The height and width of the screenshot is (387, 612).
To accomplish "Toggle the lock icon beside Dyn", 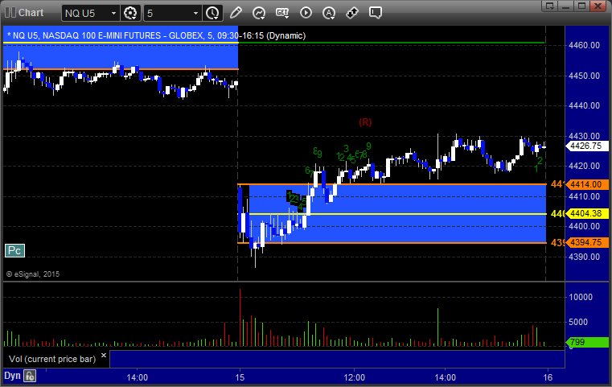I will [x=30, y=376].
